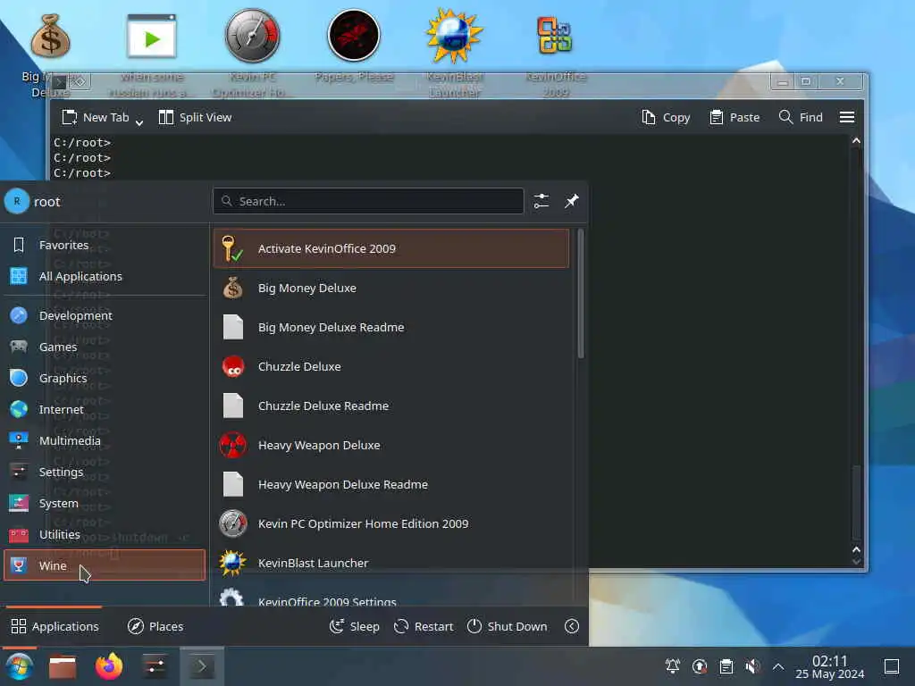This screenshot has height=686, width=915.
Task: Open the video file desktop icon
Action: 151,36
